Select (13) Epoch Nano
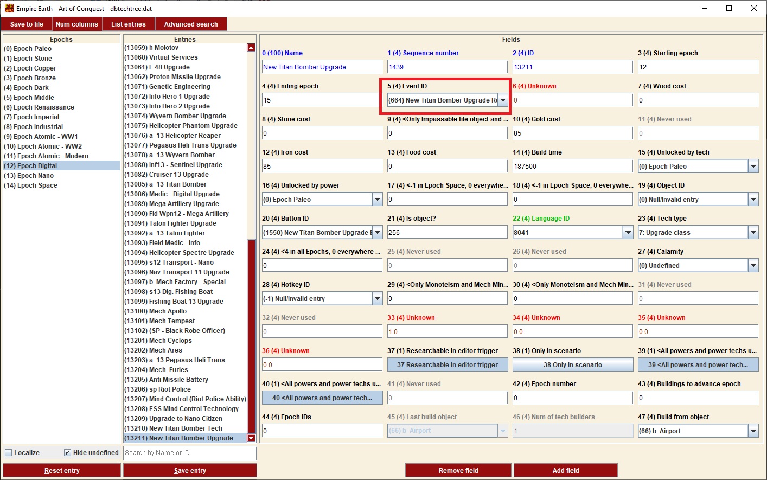 click(x=61, y=176)
